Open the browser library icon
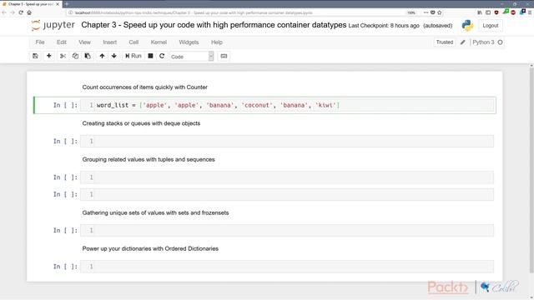 [480, 12]
